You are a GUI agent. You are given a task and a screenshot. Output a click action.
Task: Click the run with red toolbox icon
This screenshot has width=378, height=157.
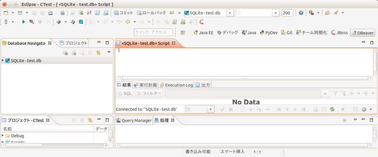tap(312, 13)
